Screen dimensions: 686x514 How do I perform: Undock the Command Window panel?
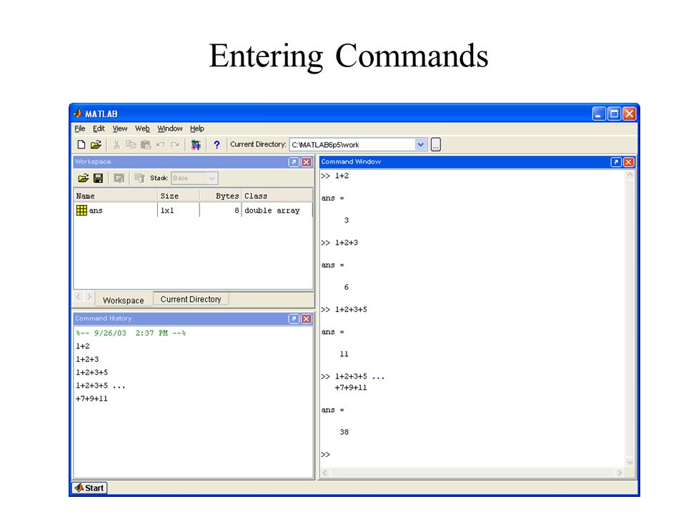pyautogui.click(x=616, y=162)
